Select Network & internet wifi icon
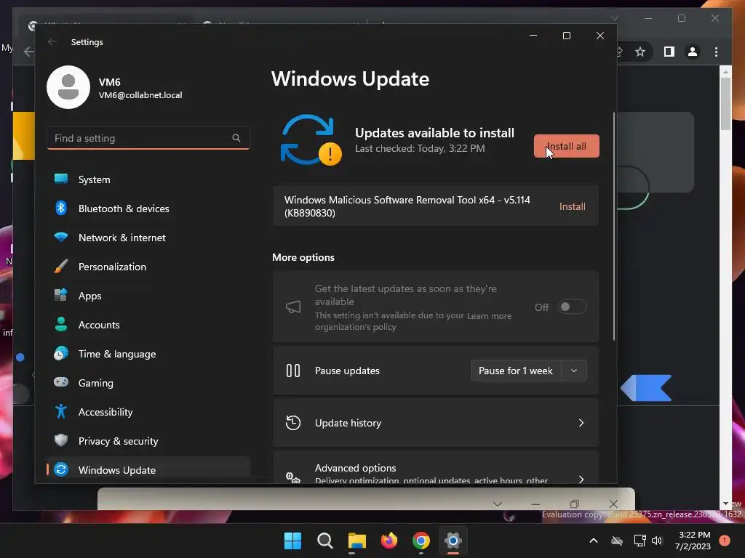This screenshot has width=745, height=558. [x=61, y=237]
